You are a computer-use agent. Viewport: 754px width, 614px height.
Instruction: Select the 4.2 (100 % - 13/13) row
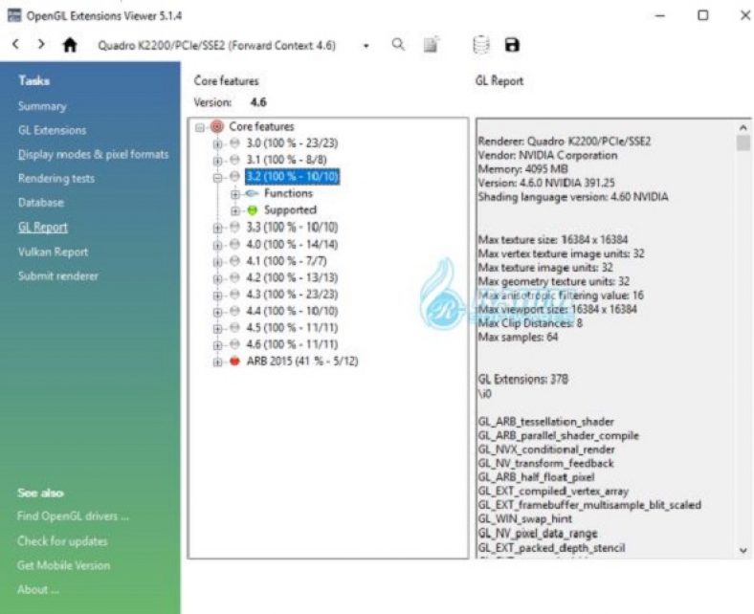292,278
